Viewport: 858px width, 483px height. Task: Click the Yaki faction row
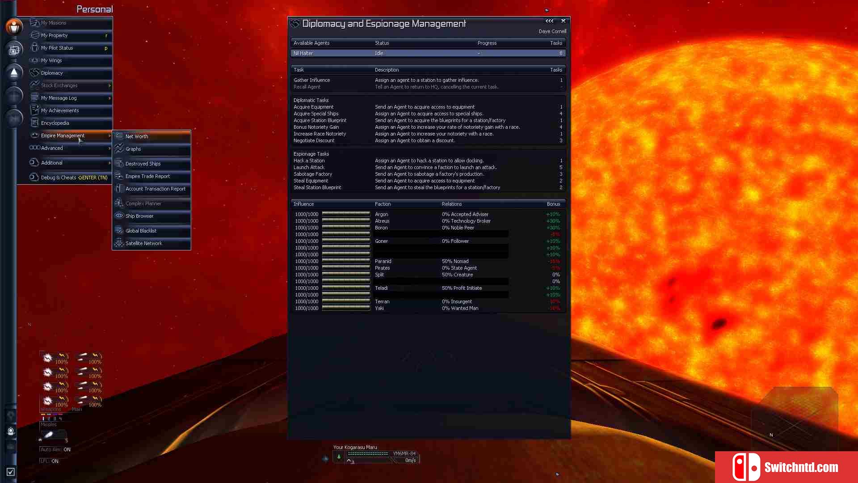pyautogui.click(x=428, y=308)
